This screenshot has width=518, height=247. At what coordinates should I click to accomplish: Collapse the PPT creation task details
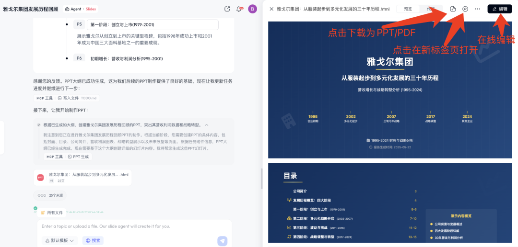click(x=207, y=125)
